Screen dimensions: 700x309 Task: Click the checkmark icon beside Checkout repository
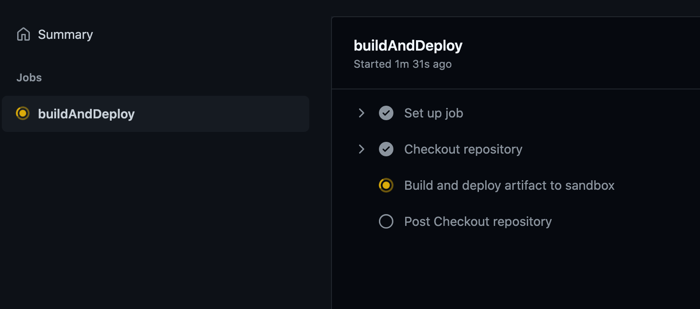(x=386, y=149)
